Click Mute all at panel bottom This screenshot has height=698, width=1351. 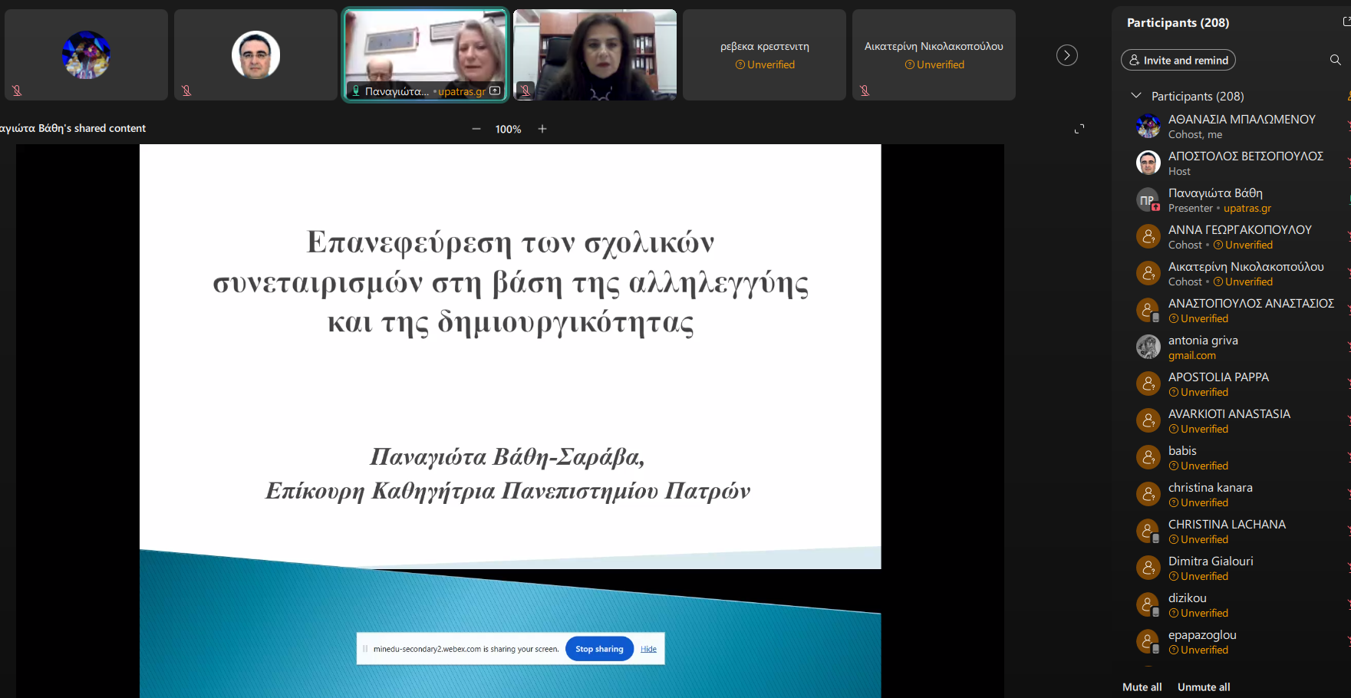point(1142,686)
